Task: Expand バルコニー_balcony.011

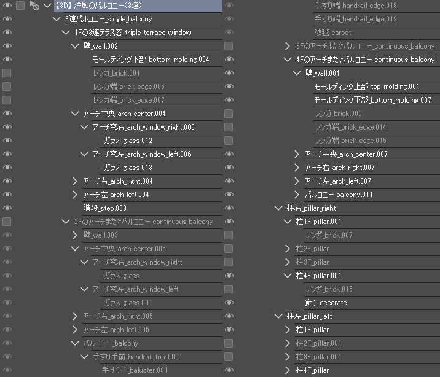Action: [297, 195]
